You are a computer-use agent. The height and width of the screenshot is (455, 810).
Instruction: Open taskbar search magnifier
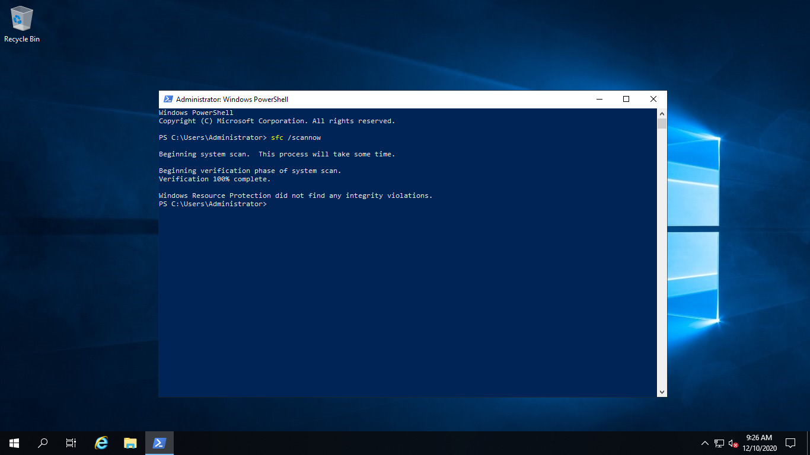coord(43,443)
